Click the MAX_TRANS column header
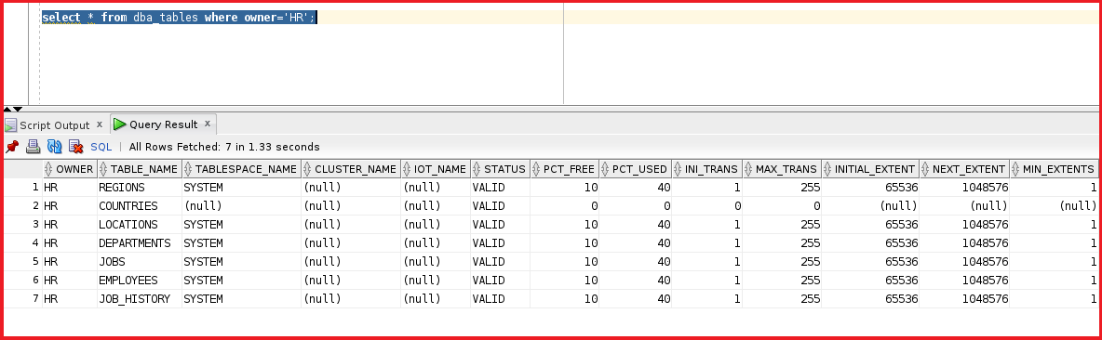 782,169
